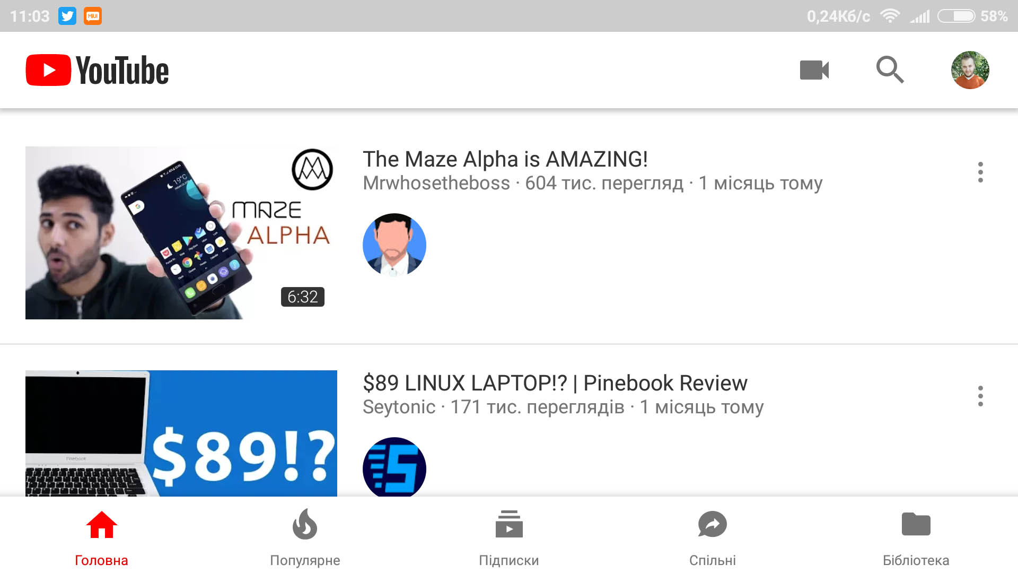Open "The Maze Alpha is AMAZING!" title
The image size is (1018, 573).
505,159
